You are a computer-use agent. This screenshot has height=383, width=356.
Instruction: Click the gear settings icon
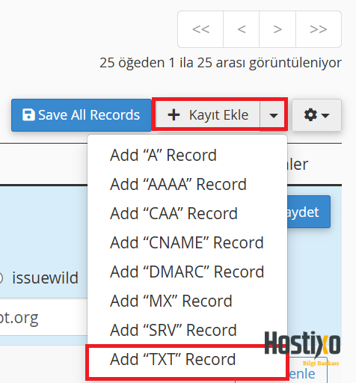pos(310,115)
